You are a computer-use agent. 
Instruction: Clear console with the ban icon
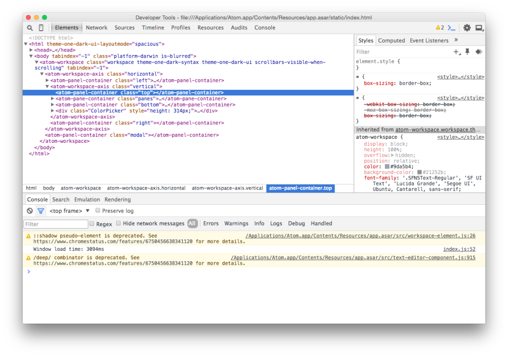(30, 211)
